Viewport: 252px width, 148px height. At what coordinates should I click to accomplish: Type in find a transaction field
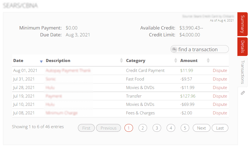point(202,49)
